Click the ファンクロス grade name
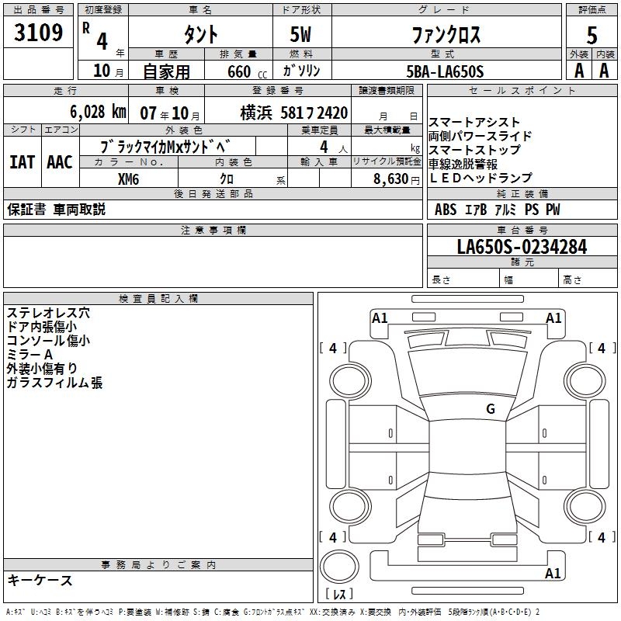The height and width of the screenshot is (621, 621). [447, 35]
